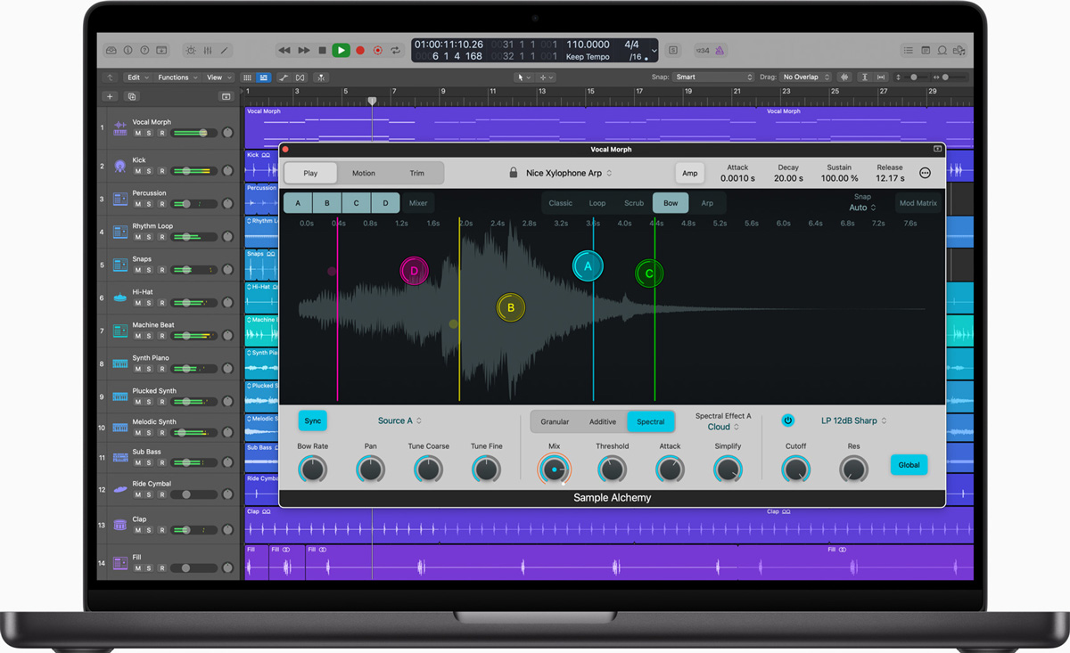Click the Mod Matrix button
Image resolution: width=1070 pixels, height=653 pixels.
(x=918, y=203)
